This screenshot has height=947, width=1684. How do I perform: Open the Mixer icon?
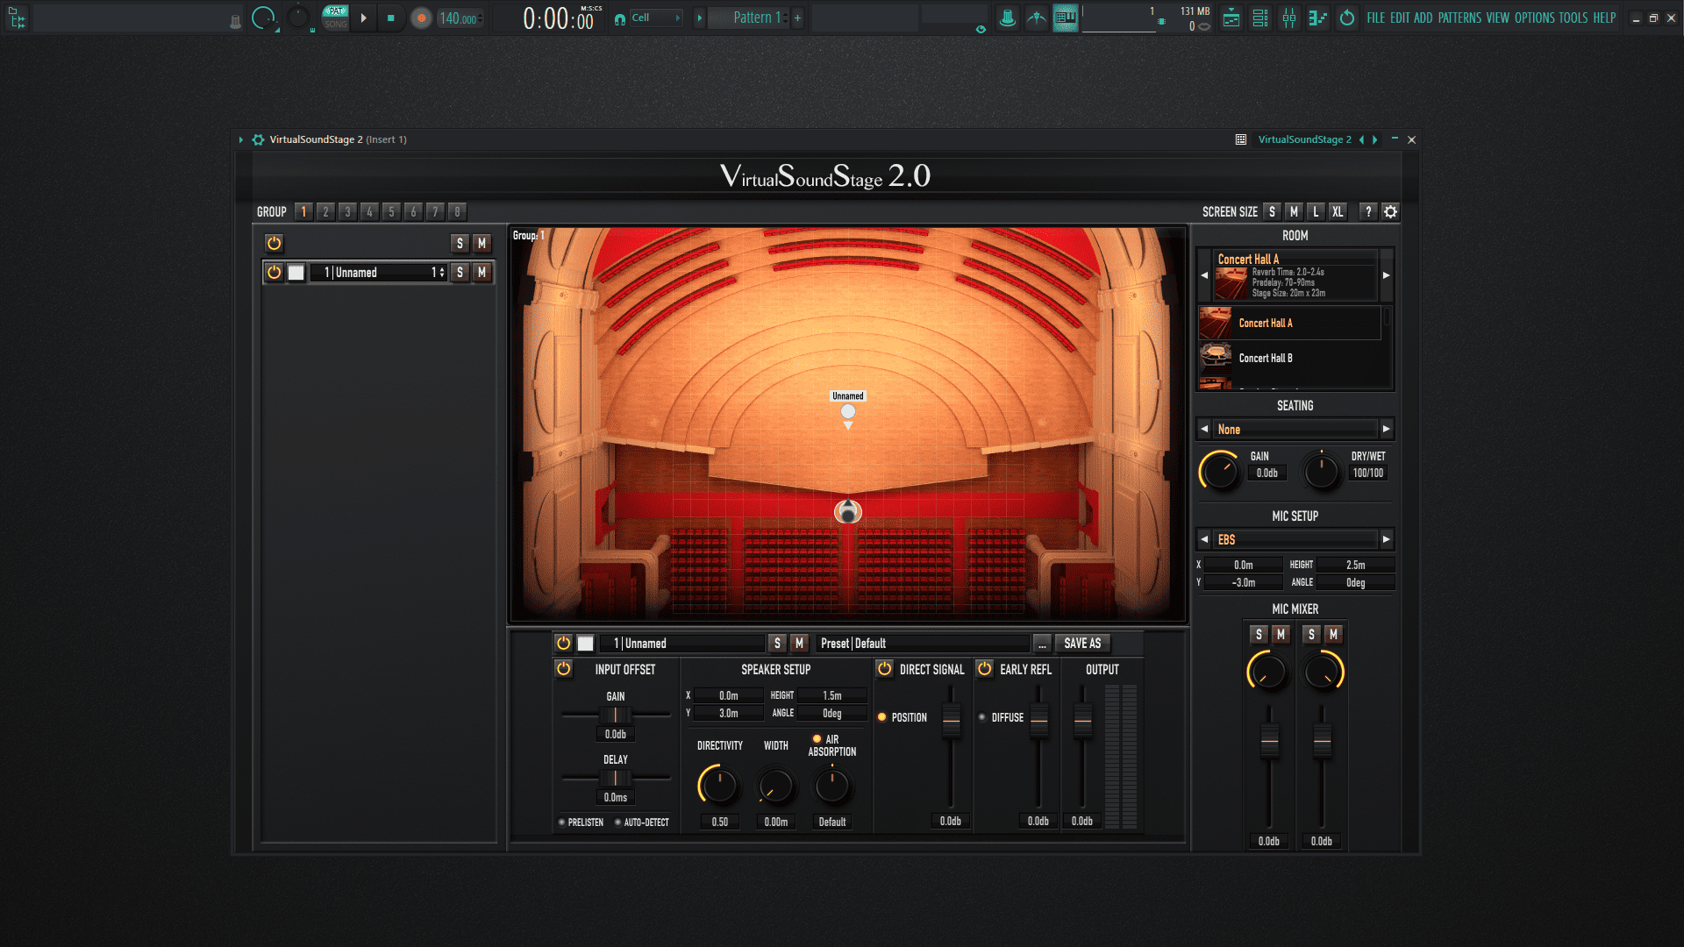pyautogui.click(x=1289, y=18)
